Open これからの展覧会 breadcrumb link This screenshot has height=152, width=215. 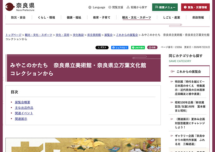tap(127, 35)
